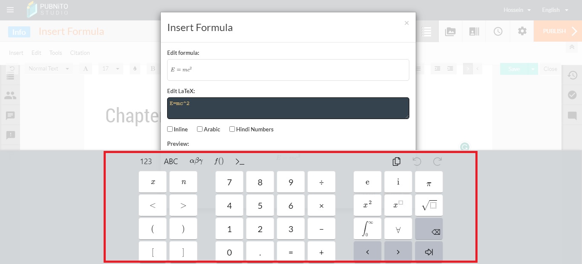Click the x squared key

[368, 205]
